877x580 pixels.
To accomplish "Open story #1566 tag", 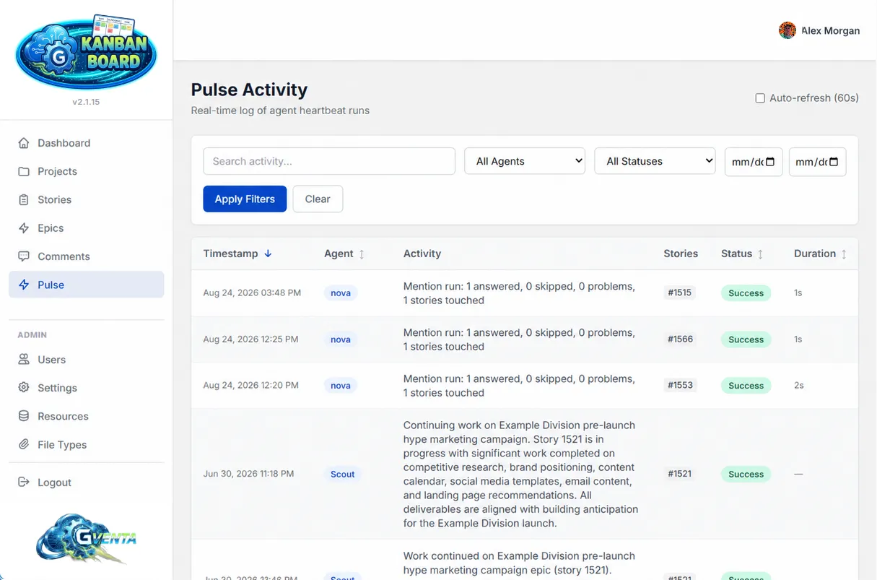I will pyautogui.click(x=680, y=339).
